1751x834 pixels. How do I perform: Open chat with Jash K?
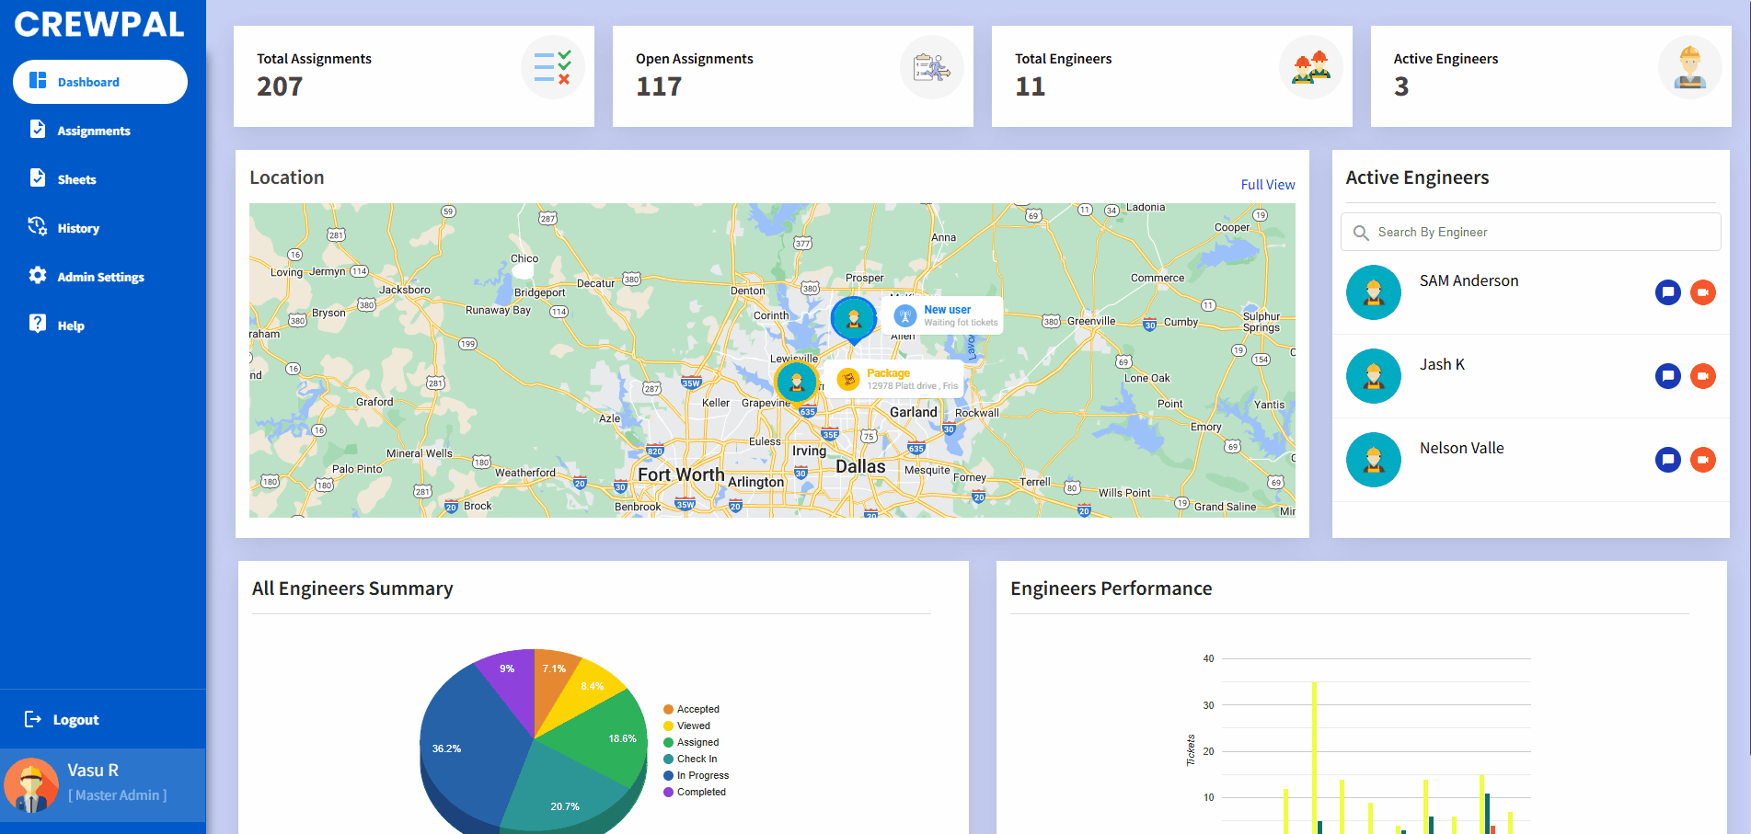pos(1667,376)
